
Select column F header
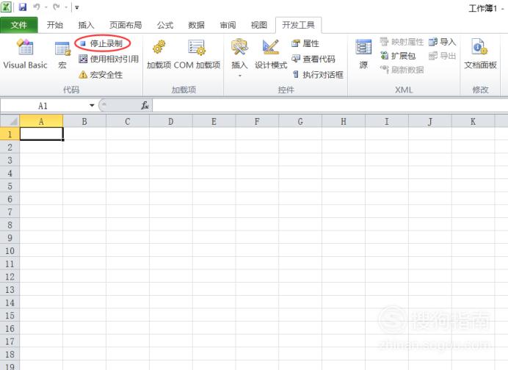[x=257, y=121]
